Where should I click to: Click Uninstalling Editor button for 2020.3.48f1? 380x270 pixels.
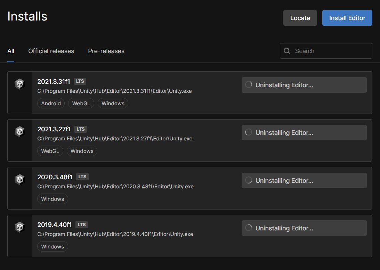[304, 180]
